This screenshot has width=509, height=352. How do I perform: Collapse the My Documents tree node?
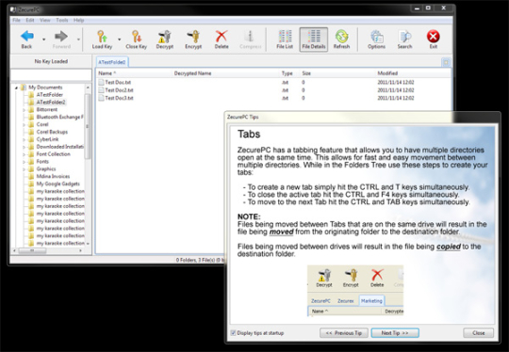(x=16, y=88)
